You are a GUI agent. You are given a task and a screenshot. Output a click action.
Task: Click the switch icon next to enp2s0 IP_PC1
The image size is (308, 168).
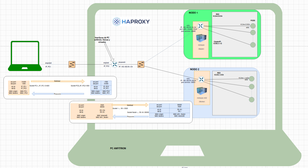coord(72,64)
